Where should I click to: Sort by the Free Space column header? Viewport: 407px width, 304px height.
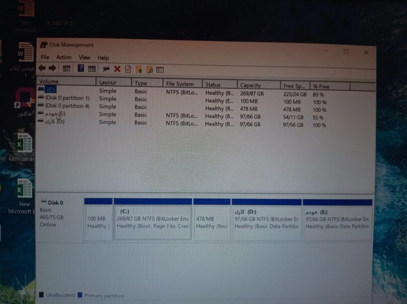[x=295, y=86]
